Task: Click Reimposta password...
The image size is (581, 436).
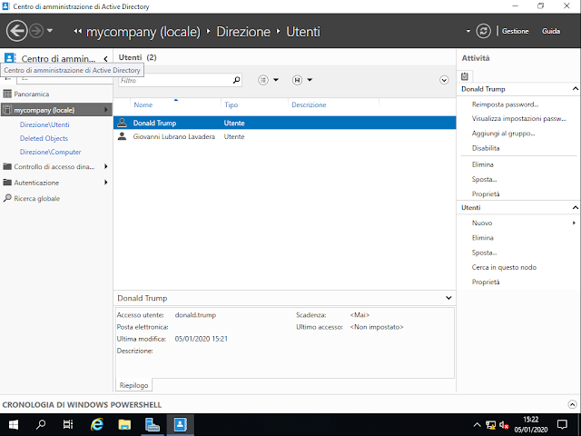Action: tap(505, 104)
